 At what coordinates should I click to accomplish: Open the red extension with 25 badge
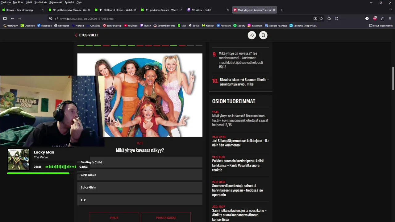375,18
